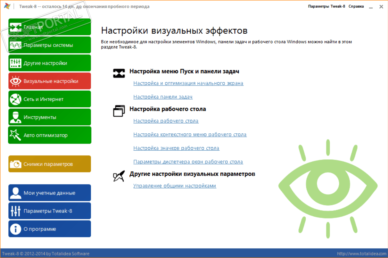Switch to Другие настройки section

pos(50,63)
